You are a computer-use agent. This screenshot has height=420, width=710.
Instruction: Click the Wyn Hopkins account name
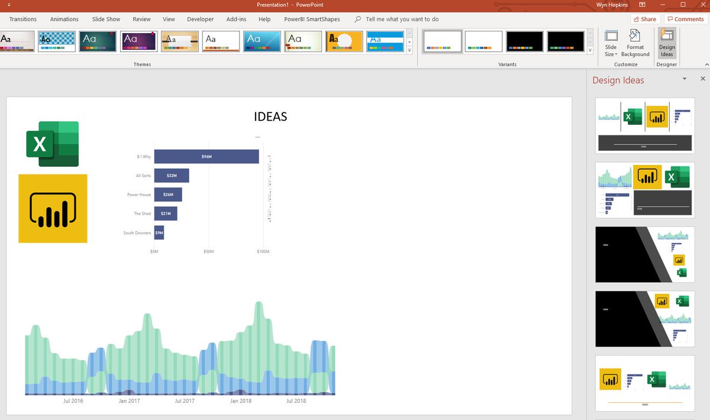612,5
